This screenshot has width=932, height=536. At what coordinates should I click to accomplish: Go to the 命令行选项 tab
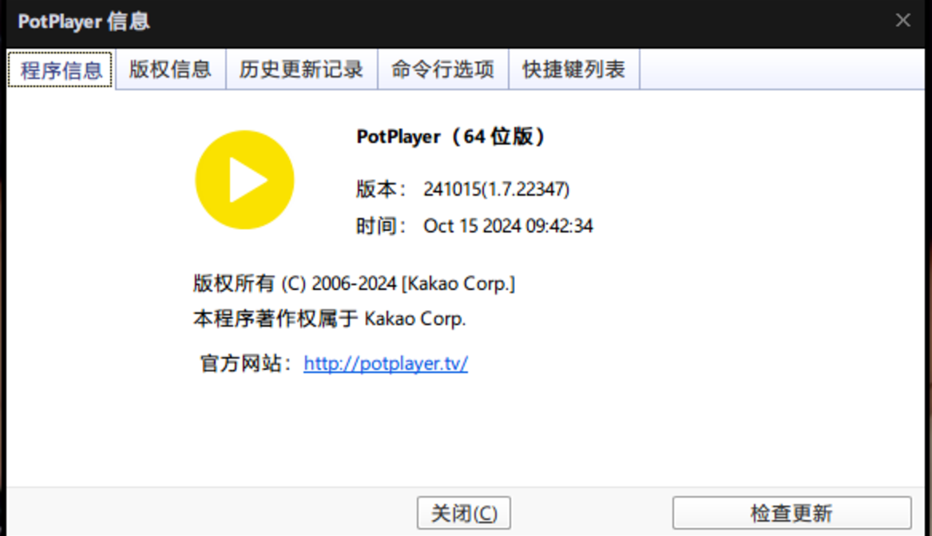pyautogui.click(x=442, y=69)
